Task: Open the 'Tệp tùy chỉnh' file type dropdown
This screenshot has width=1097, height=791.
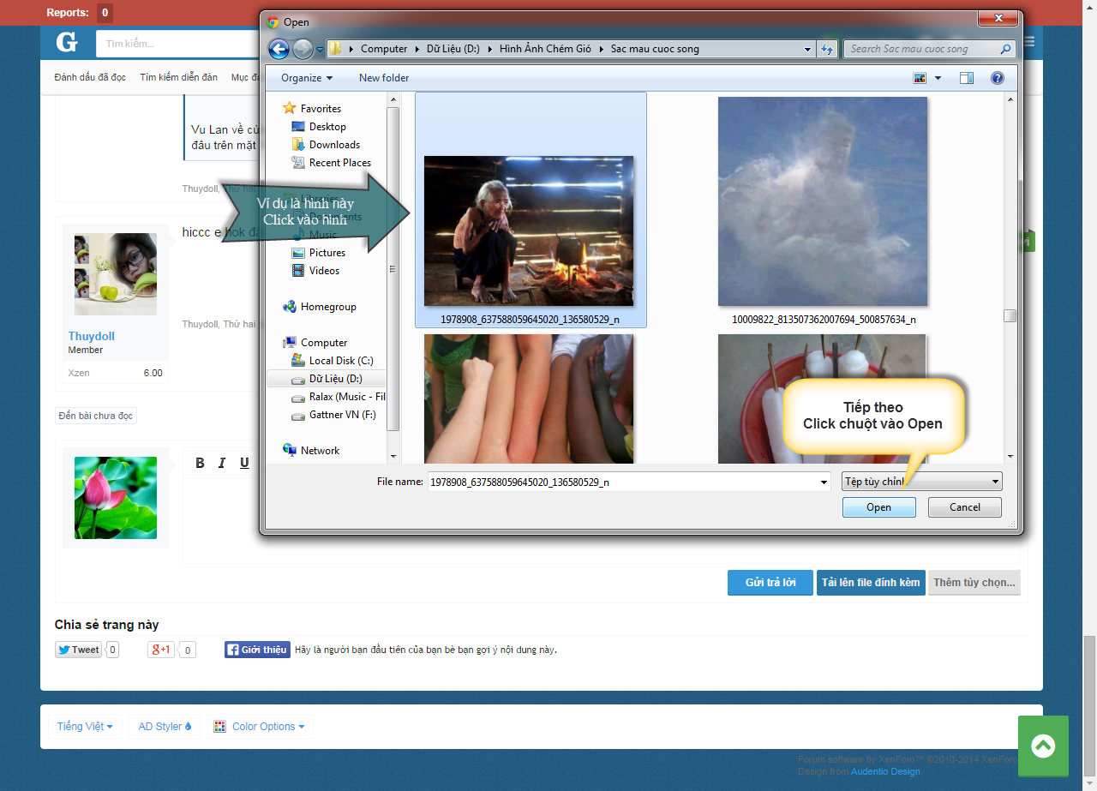Action: click(x=922, y=482)
